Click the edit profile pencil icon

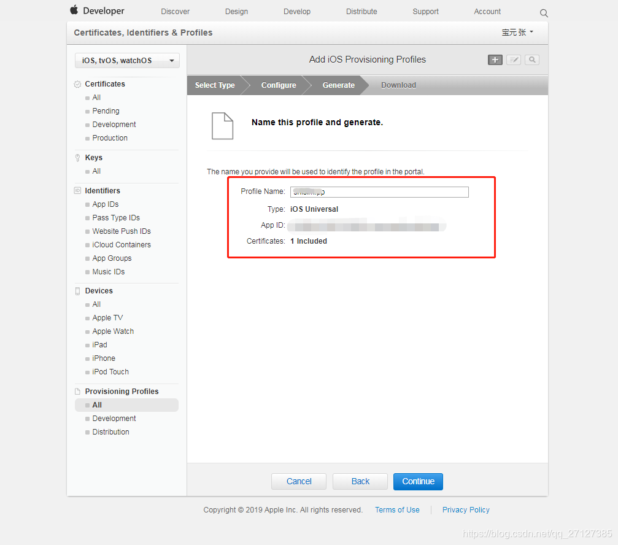pyautogui.click(x=514, y=60)
